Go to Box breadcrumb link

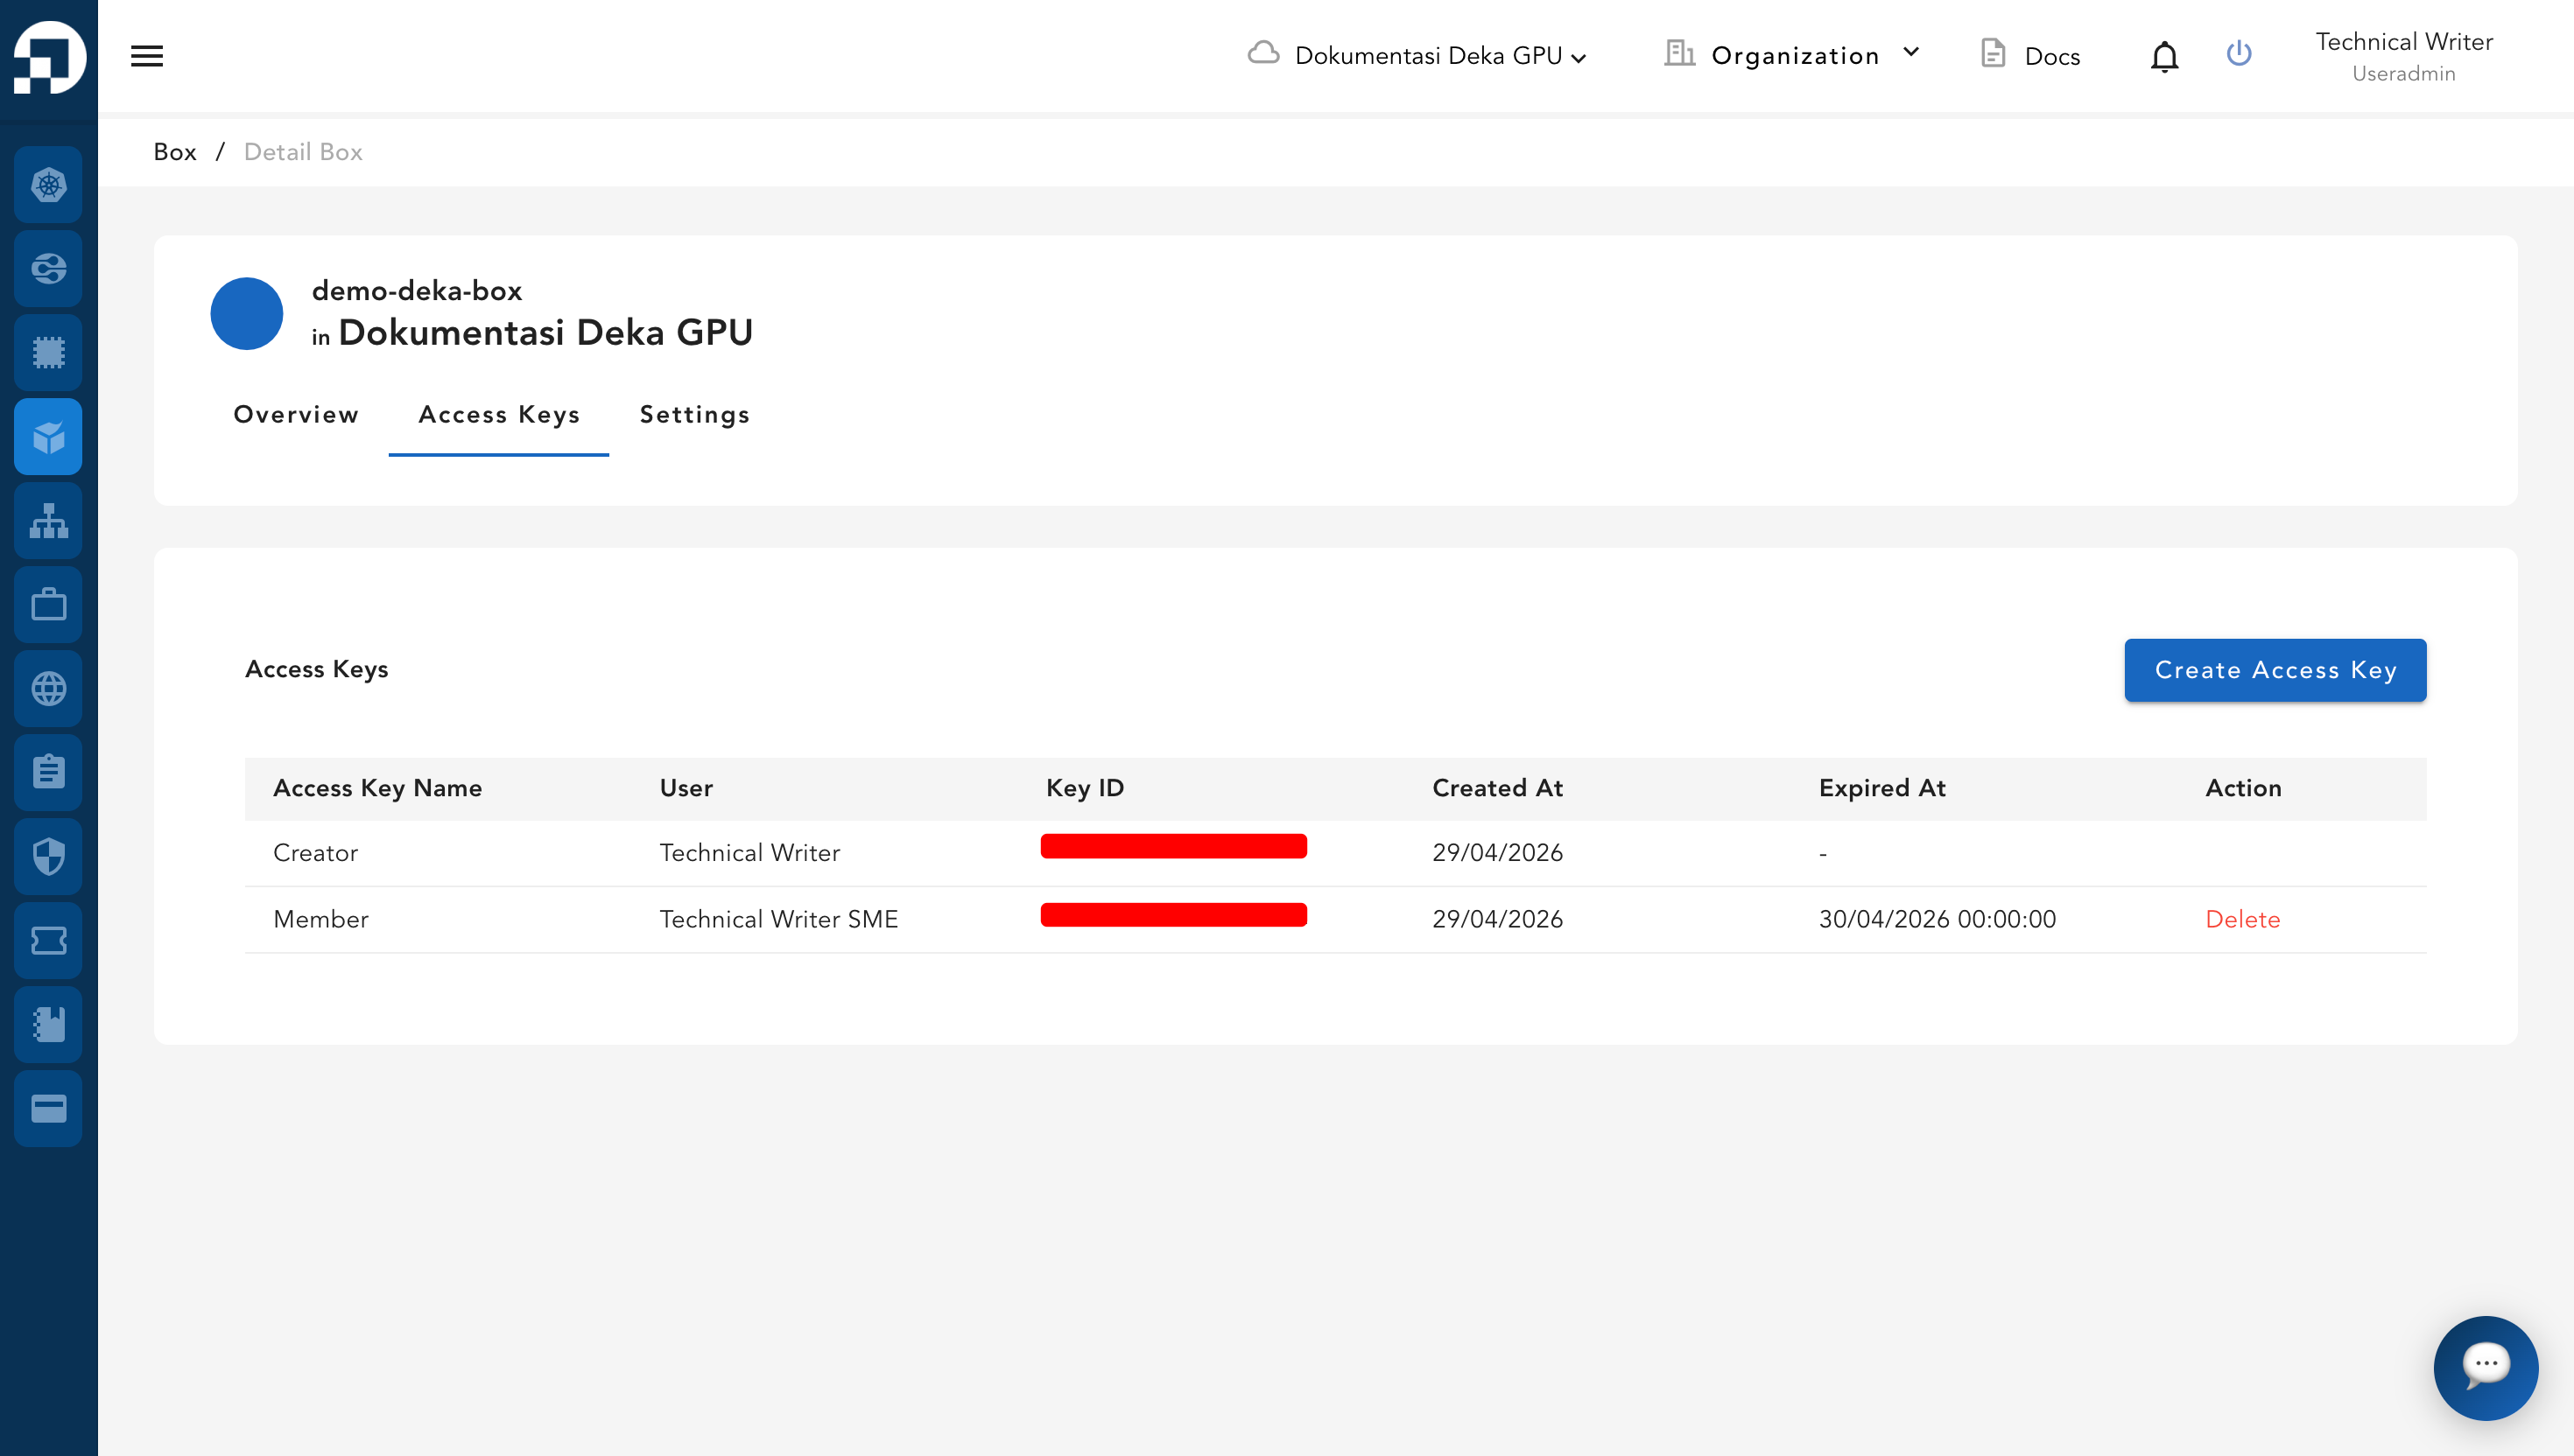(x=175, y=152)
